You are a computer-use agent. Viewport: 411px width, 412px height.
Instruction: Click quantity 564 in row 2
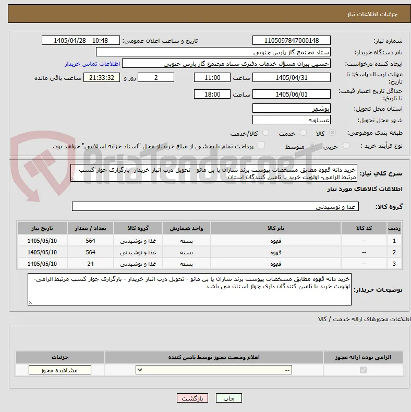point(90,252)
